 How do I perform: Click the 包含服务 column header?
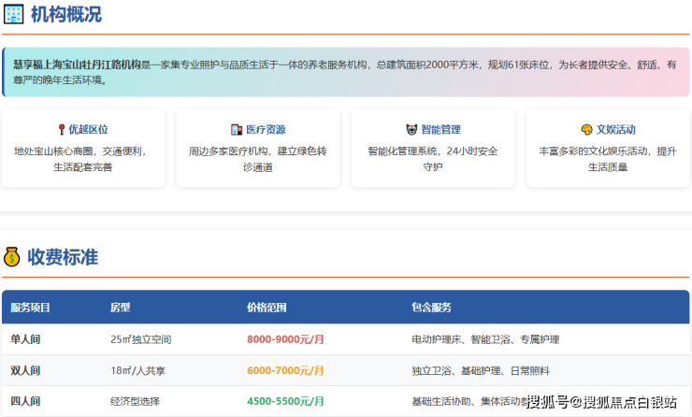click(x=431, y=308)
